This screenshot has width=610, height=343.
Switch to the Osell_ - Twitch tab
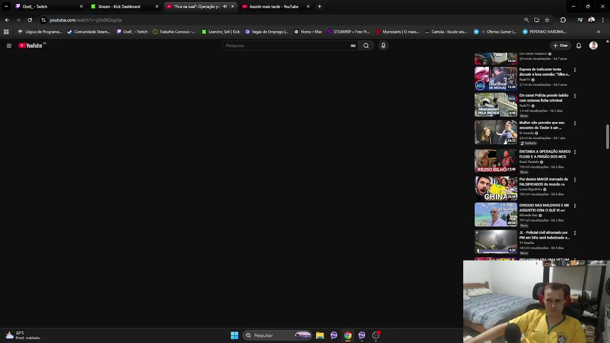tap(48, 7)
